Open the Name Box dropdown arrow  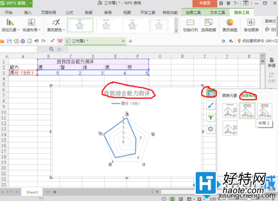[x=35, y=49]
